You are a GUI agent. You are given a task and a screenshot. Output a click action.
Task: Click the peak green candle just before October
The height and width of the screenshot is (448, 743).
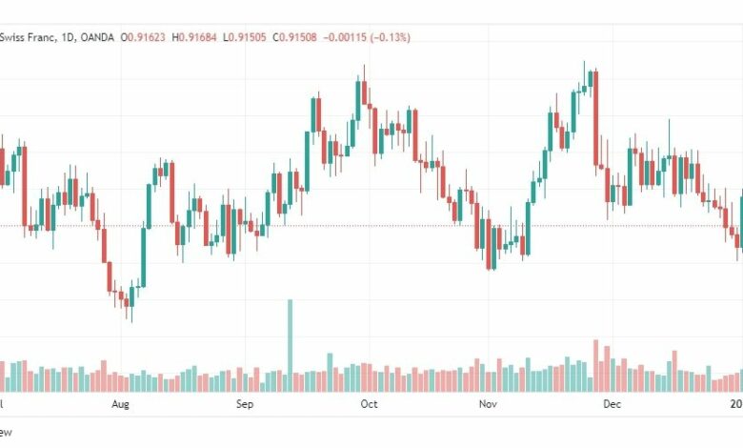coord(358,100)
